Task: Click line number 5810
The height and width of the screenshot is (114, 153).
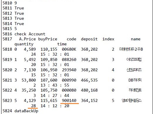Action: click(x=7, y=3)
